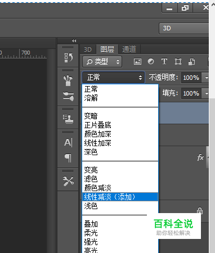Click the 填充 label
Viewport: 215px width, 253px height.
(x=170, y=93)
